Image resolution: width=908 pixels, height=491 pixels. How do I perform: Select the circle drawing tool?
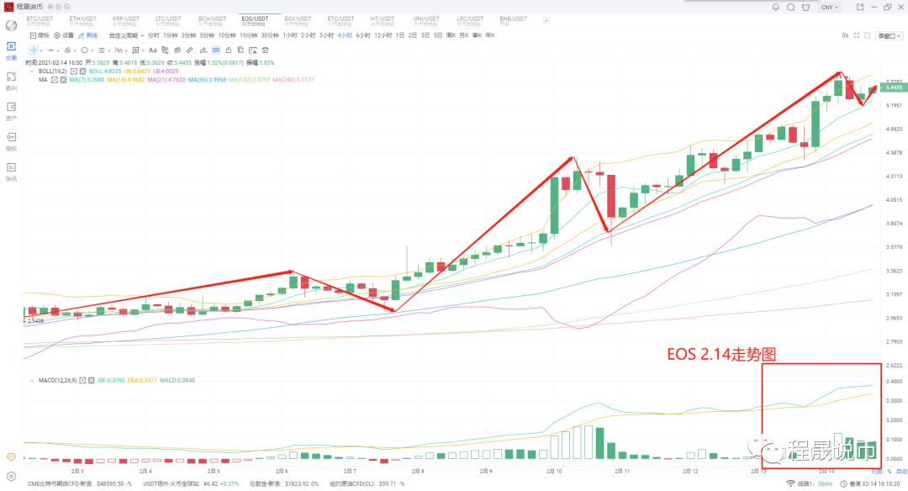(x=85, y=50)
